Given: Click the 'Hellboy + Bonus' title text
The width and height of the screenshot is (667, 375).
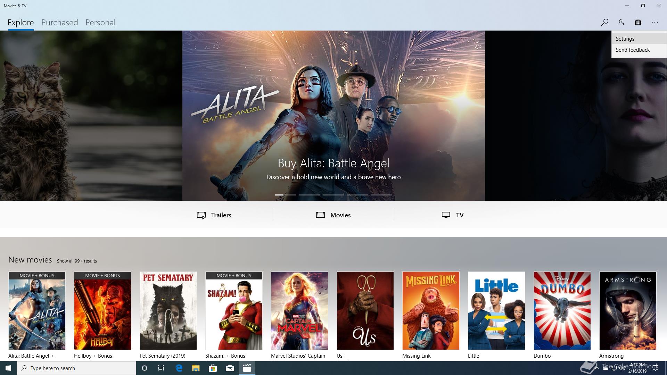Looking at the screenshot, I should click(93, 356).
